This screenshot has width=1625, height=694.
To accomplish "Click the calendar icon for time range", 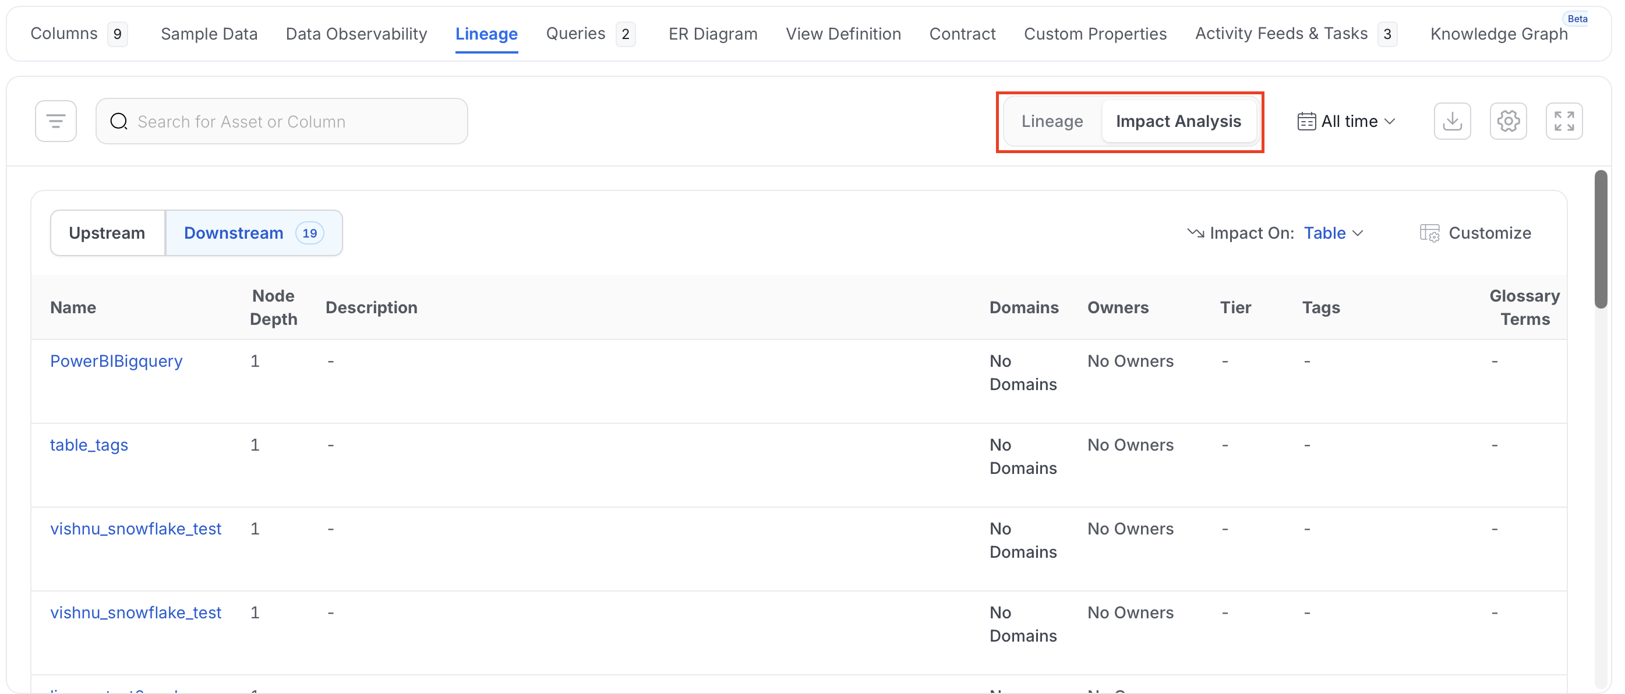I will [1306, 121].
